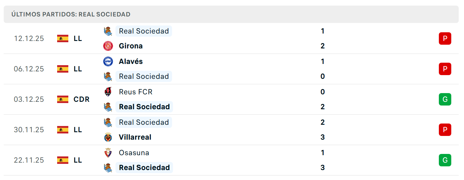Click the Villarreal yellow crest icon
The height and width of the screenshot is (180, 464).
coord(108,137)
